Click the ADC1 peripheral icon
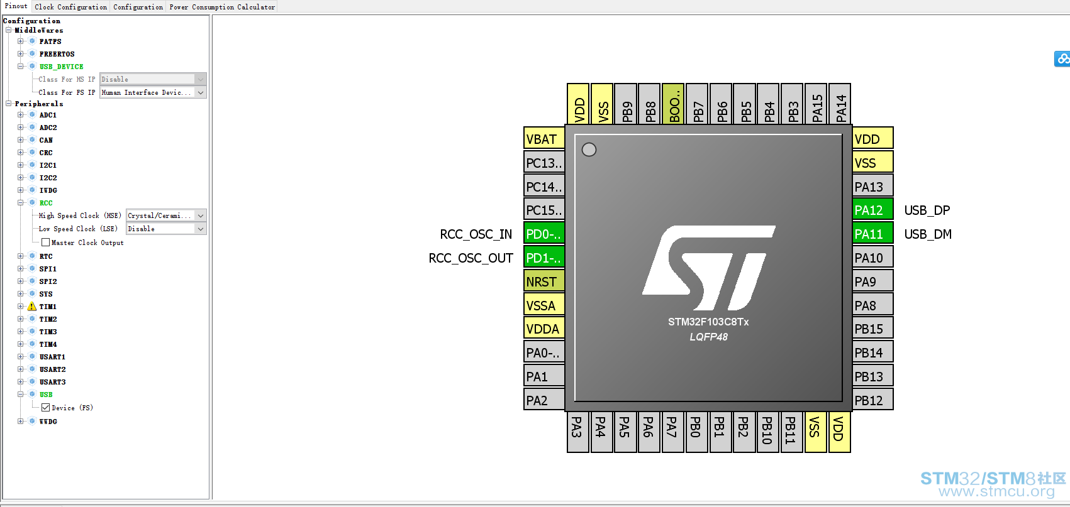Screen dimensions: 1070x507 32,115
